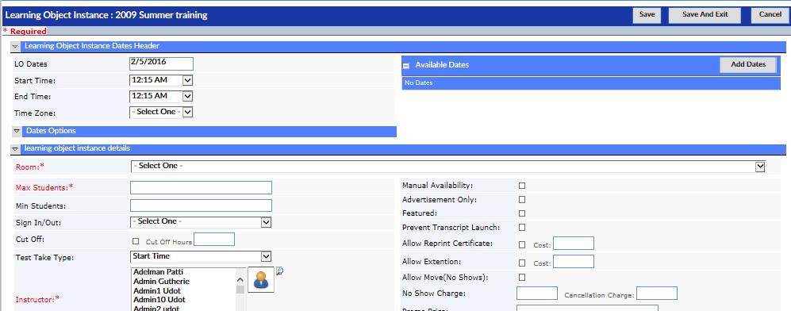791x311 pixels.
Task: Click the Allow Extention Cost field
Action: pyautogui.click(x=574, y=262)
